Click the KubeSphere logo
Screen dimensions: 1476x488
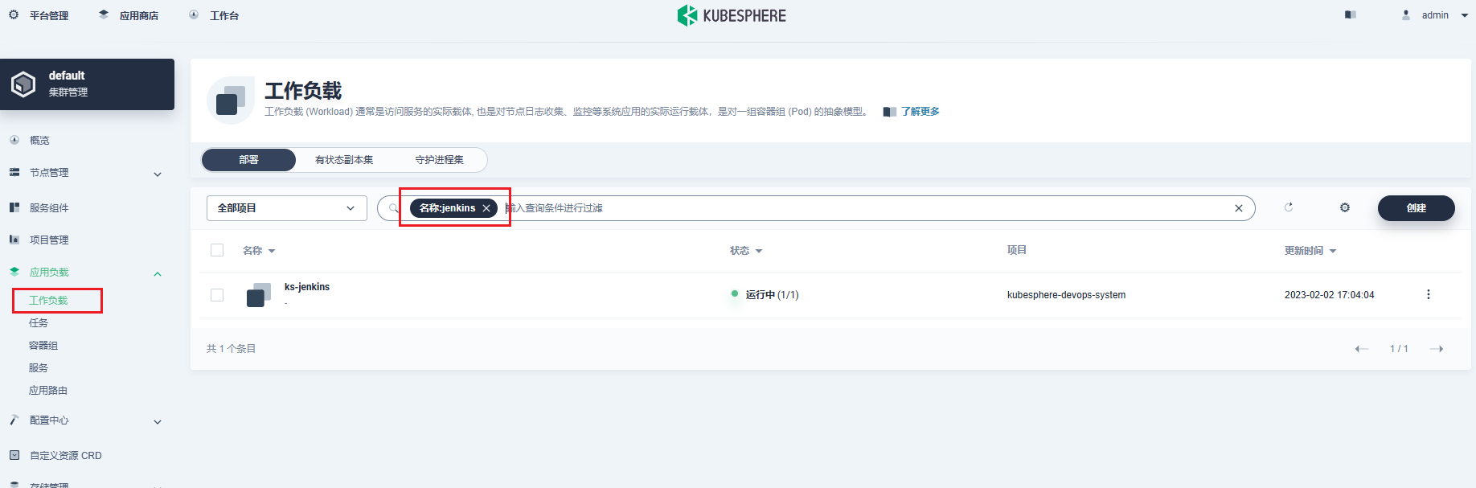[732, 15]
